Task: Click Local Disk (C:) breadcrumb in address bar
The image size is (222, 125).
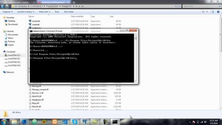Action: (36, 6)
